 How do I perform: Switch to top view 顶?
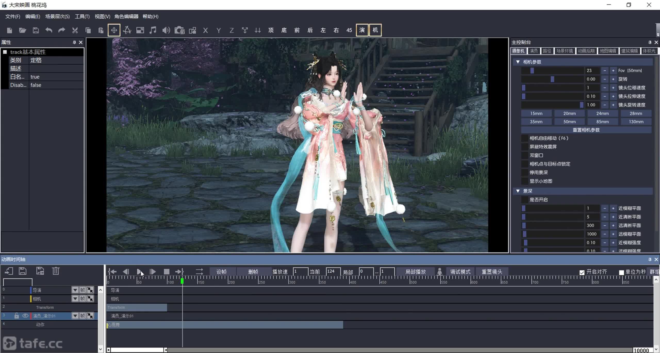click(271, 30)
